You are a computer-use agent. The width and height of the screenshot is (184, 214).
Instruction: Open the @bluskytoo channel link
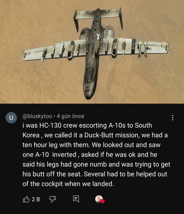pos(37,116)
